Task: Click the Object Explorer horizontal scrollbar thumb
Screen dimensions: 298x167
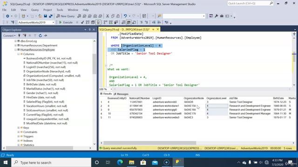Action: click(40, 148)
